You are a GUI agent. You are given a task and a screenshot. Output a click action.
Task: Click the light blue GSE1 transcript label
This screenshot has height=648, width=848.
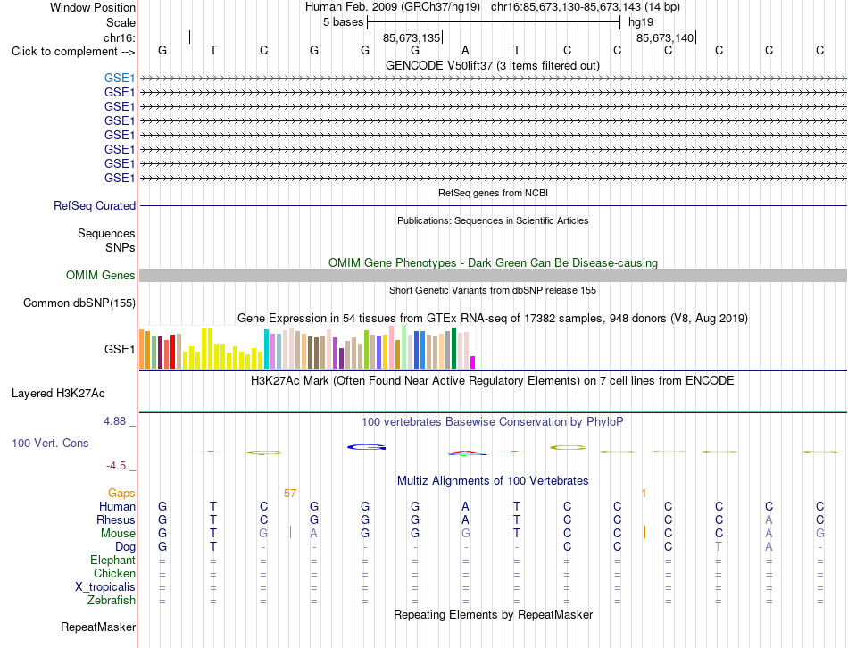click(x=120, y=78)
